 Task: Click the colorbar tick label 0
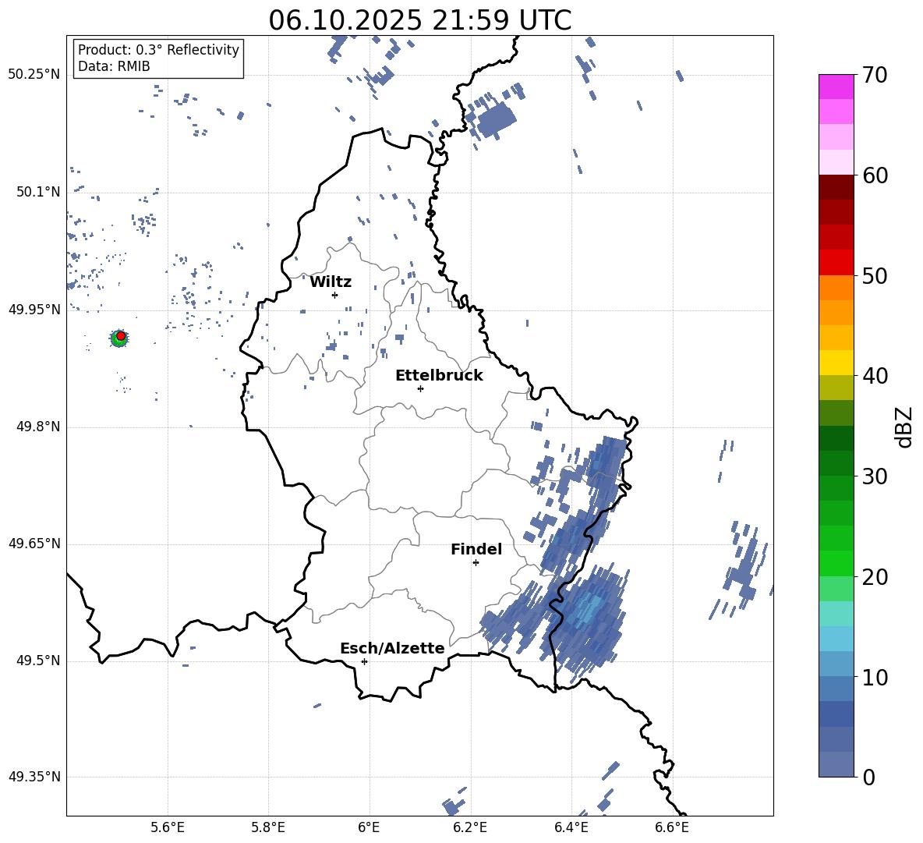tap(868, 777)
